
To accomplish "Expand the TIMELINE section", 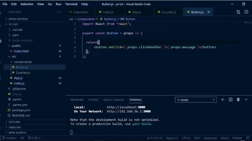I will [35, 127].
